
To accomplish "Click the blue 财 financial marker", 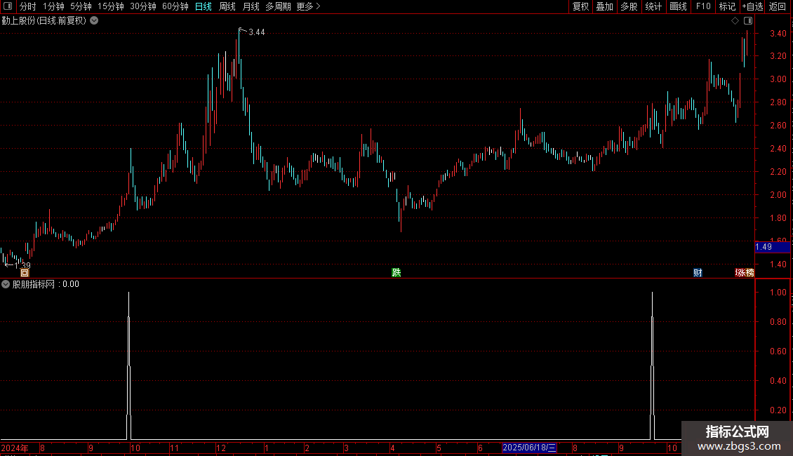I will (x=698, y=273).
